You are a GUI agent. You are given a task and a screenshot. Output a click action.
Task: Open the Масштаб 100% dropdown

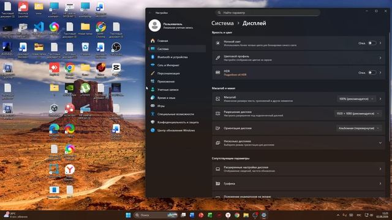[x=356, y=99]
